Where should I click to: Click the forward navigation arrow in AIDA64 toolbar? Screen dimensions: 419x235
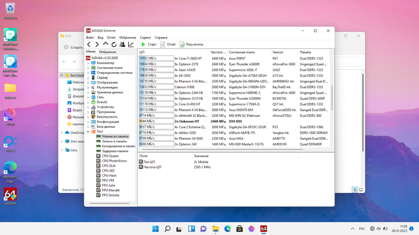[97, 44]
